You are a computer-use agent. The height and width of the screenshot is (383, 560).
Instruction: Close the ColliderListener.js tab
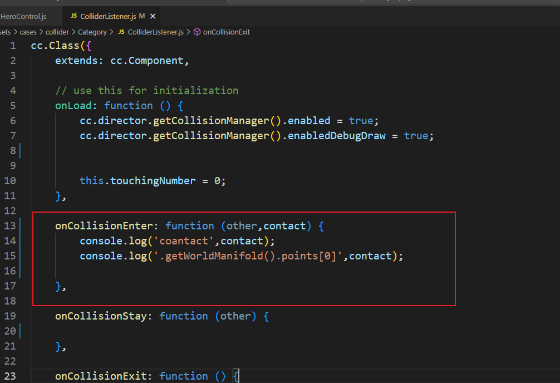153,17
